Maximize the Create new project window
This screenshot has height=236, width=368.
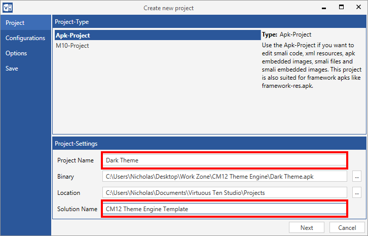(x=341, y=7)
